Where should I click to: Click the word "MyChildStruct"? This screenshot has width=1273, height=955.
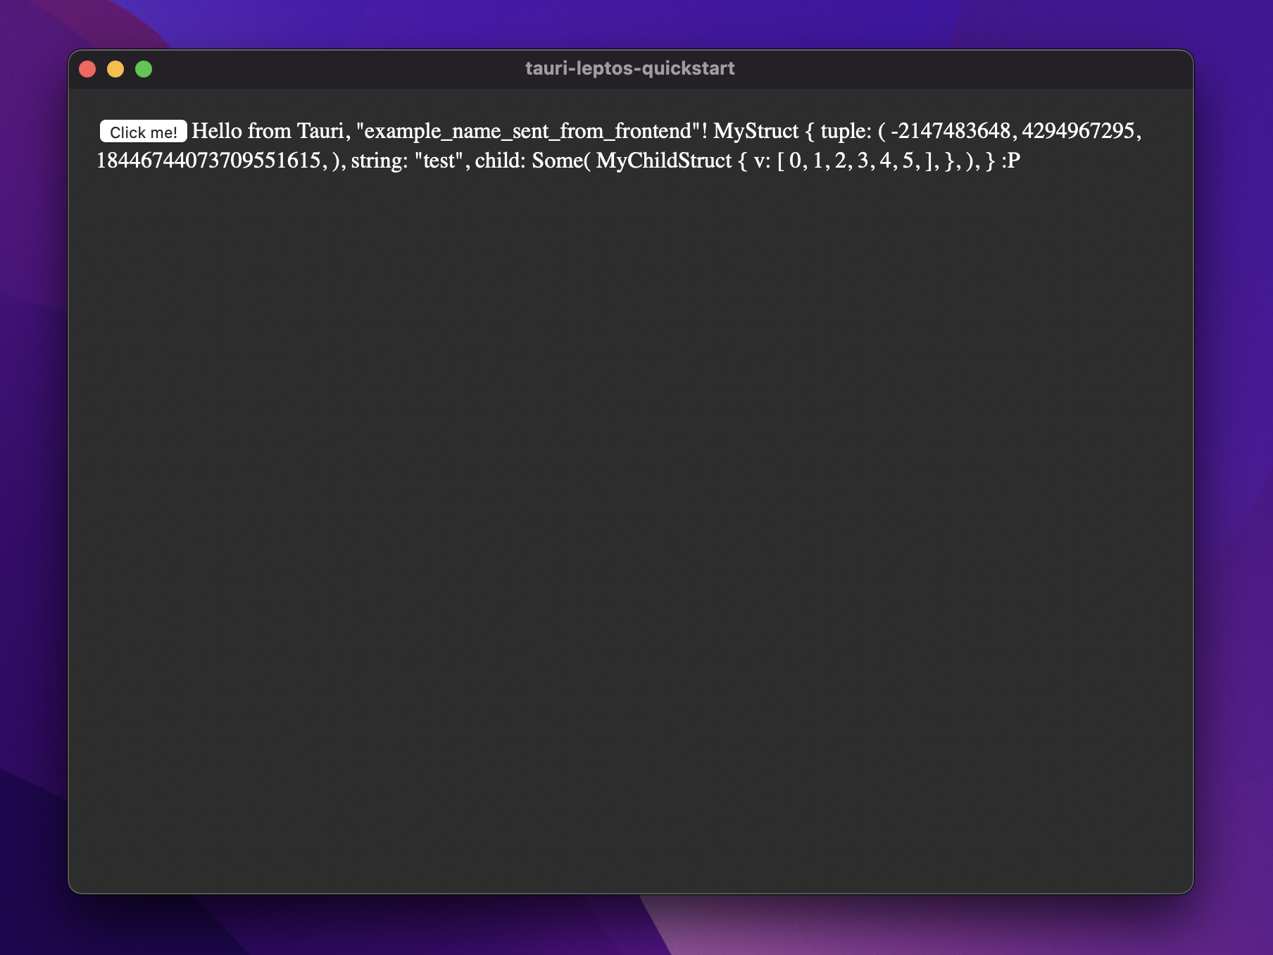664,161
